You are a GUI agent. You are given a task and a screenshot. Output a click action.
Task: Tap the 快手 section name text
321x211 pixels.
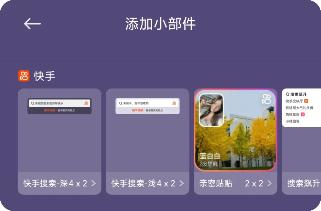(x=45, y=76)
